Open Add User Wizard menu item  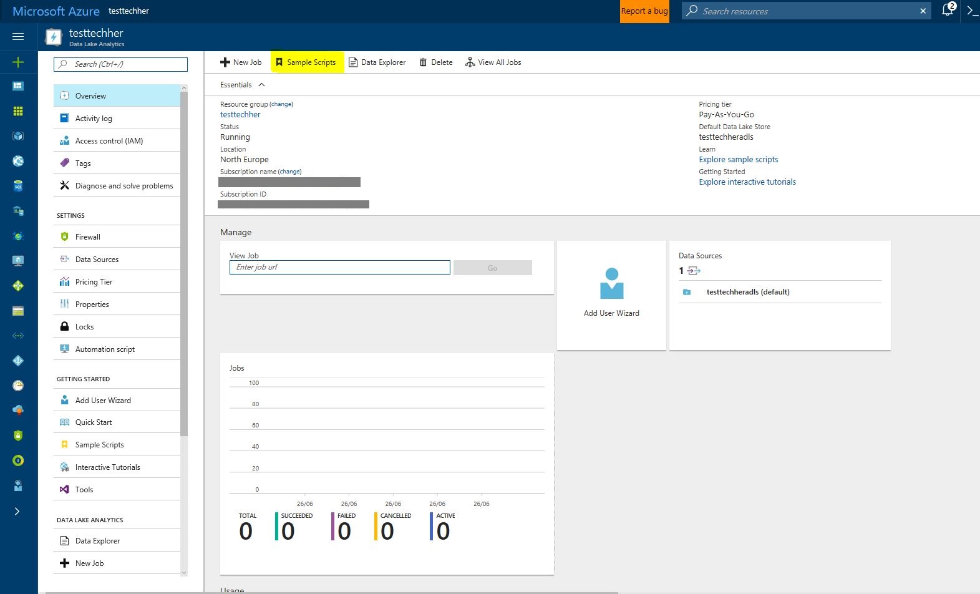coord(117,400)
